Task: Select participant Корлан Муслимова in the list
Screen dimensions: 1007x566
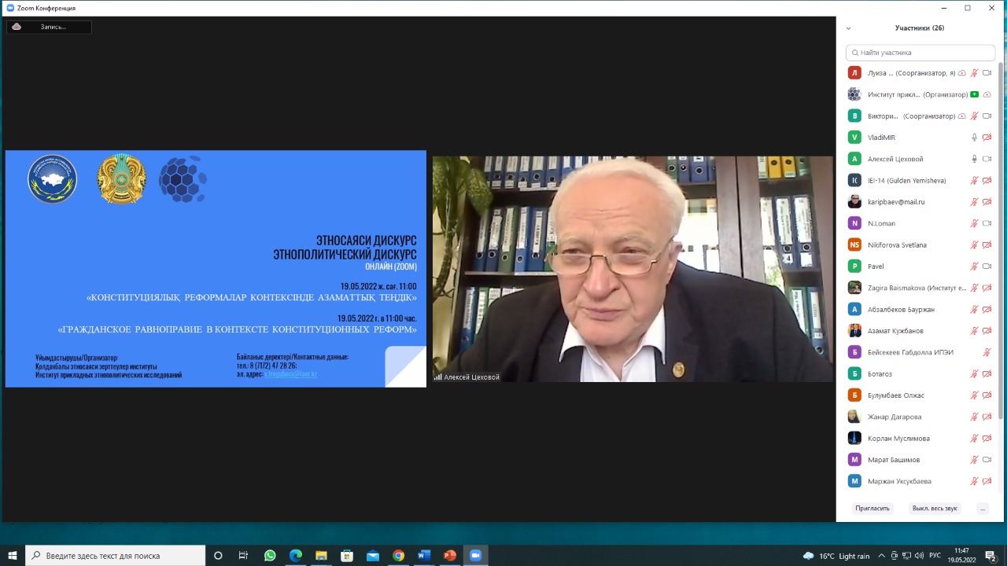Action: pos(898,439)
